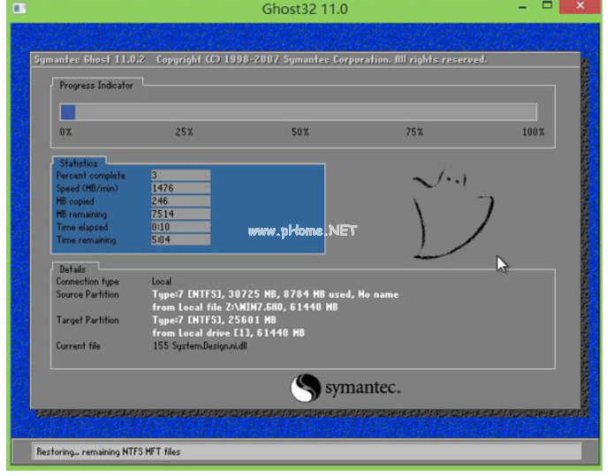Click the 50% marker under progress bar

coord(300,132)
